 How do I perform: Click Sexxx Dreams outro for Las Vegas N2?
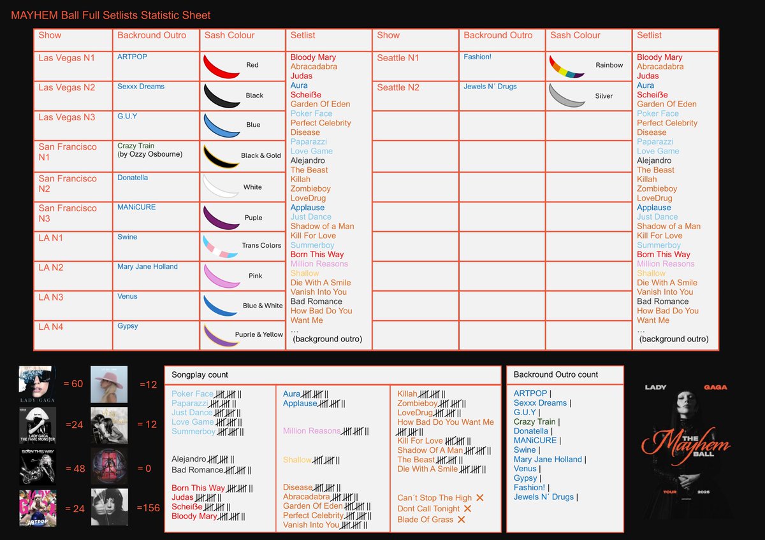point(141,87)
